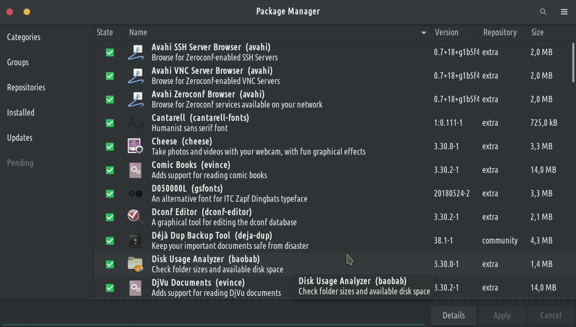
Task: Click the Cantarell font icon
Action: (135, 123)
